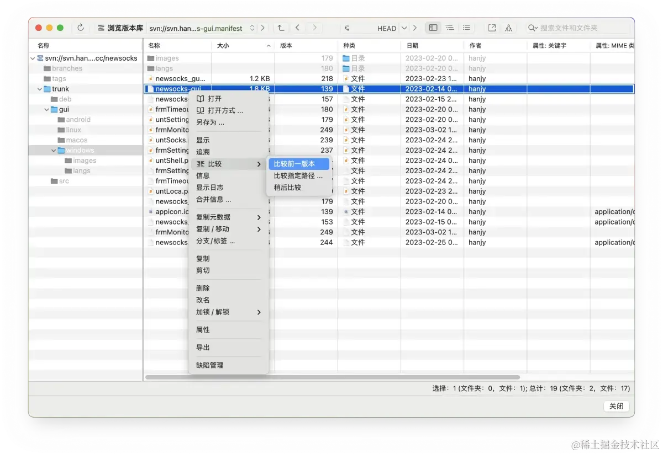Click the arrow right of the URL field

coord(262,28)
